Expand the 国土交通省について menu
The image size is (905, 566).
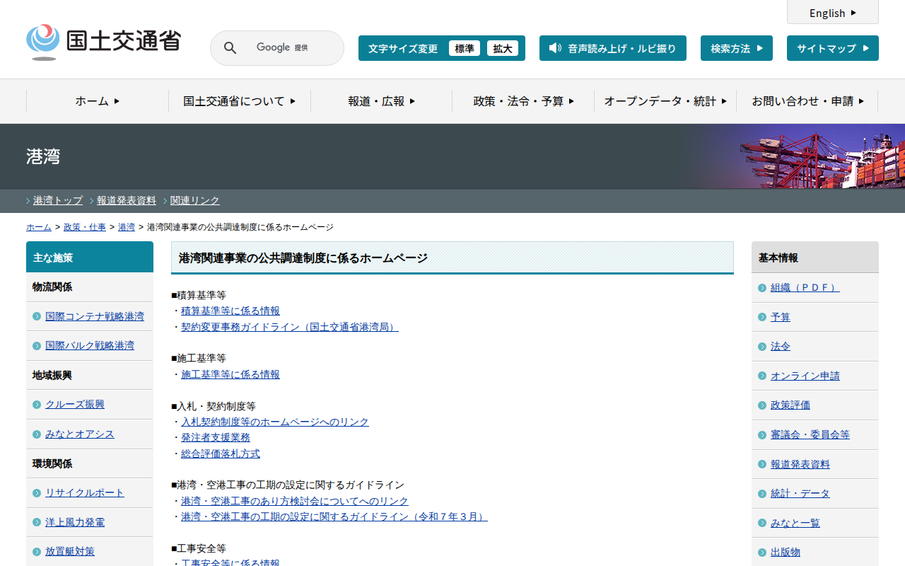pyautogui.click(x=240, y=101)
